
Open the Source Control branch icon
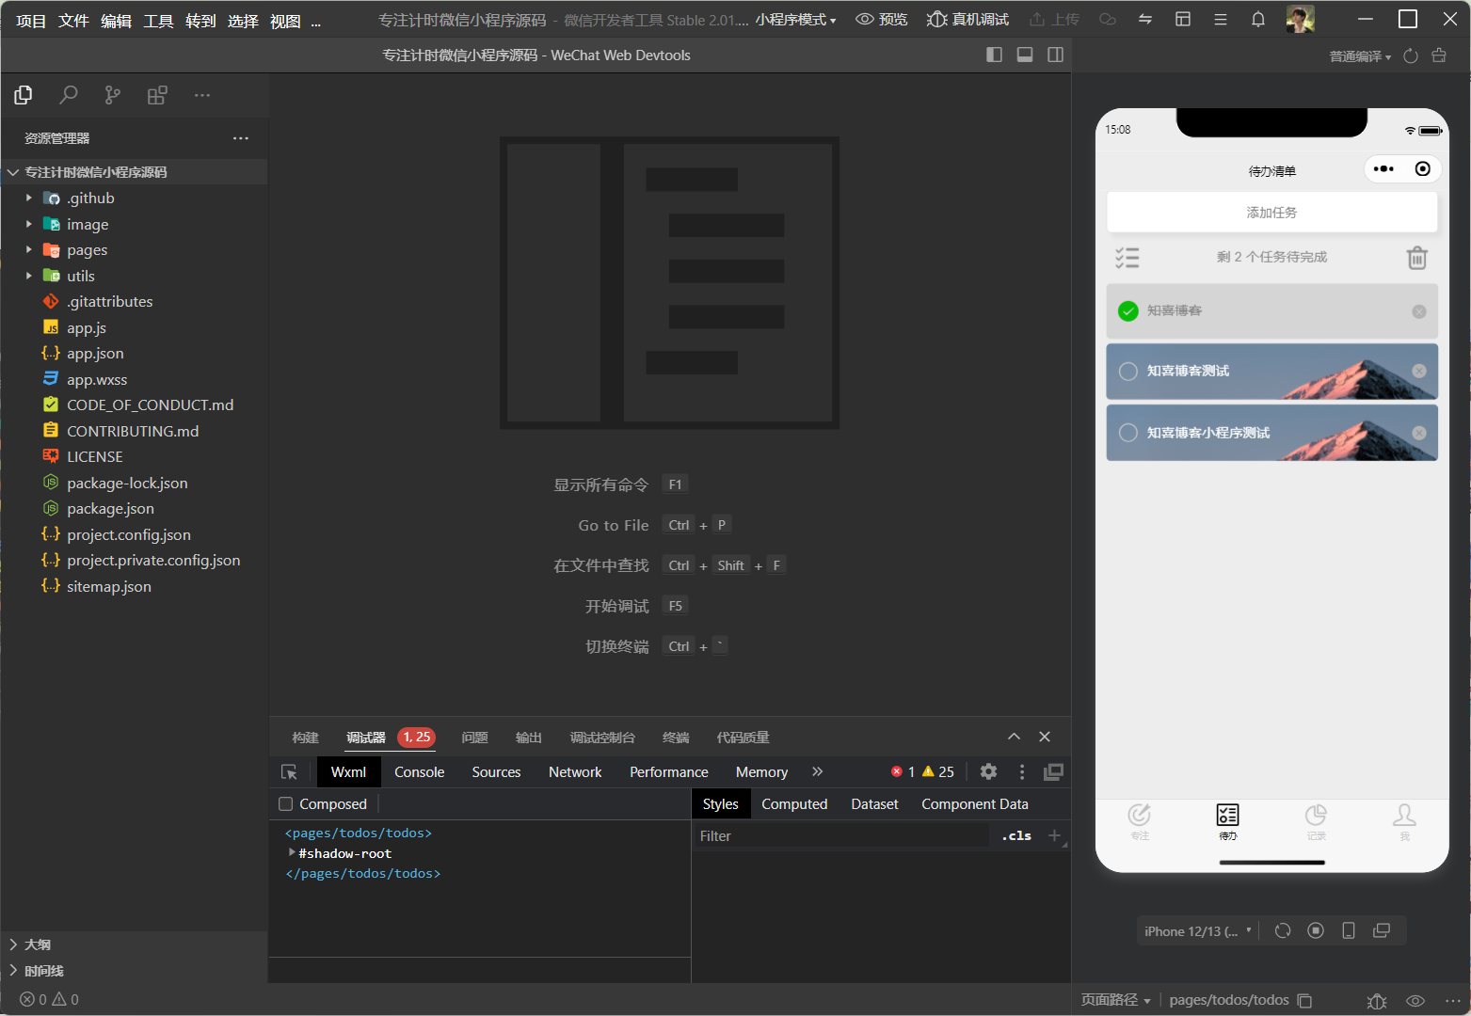[113, 95]
